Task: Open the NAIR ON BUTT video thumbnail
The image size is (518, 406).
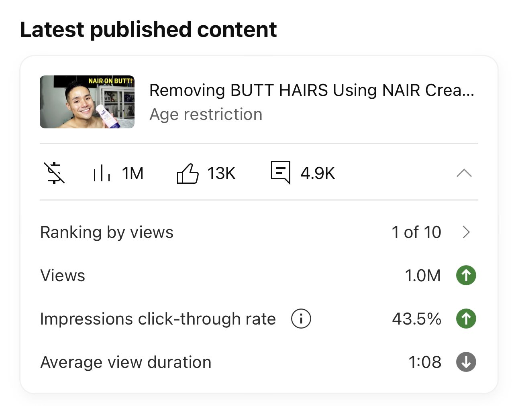Action: [x=87, y=102]
